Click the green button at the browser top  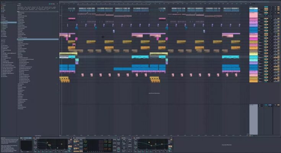(50, 3)
